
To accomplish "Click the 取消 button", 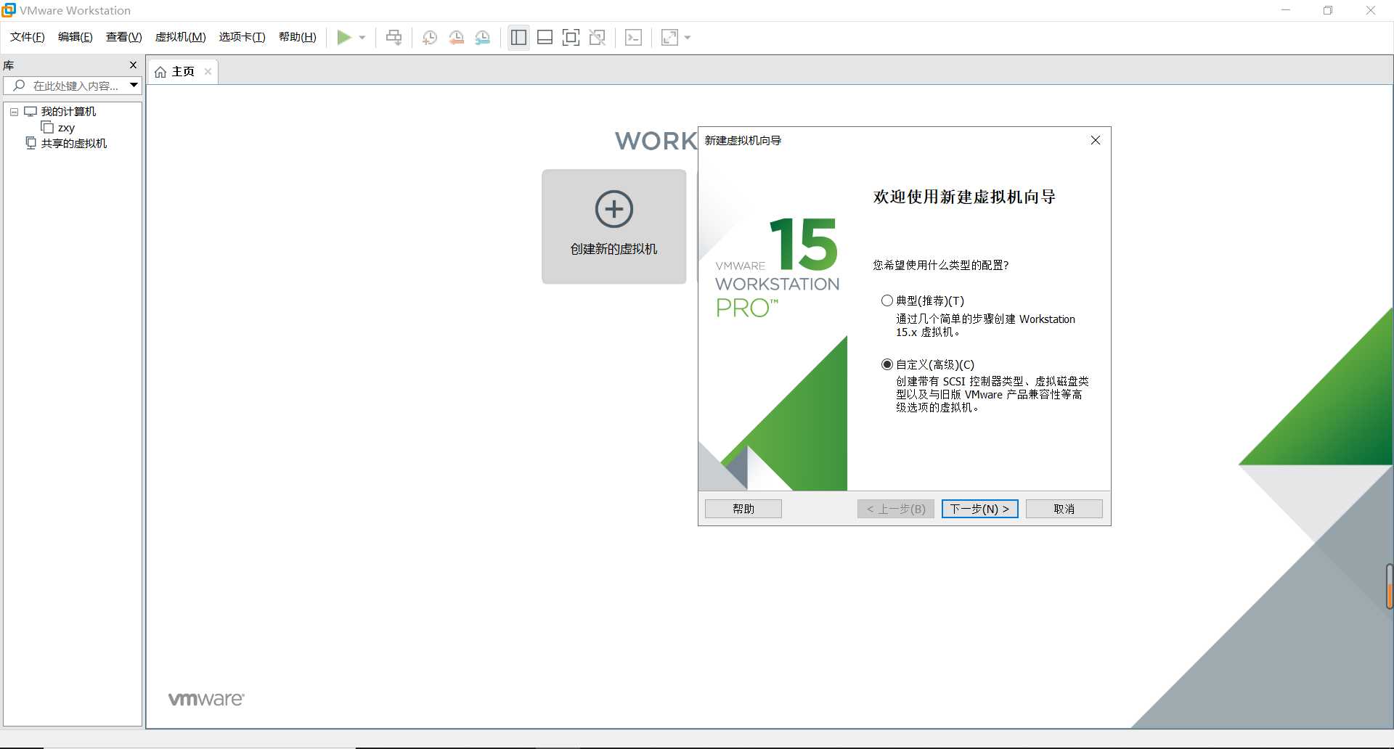I will point(1064,509).
